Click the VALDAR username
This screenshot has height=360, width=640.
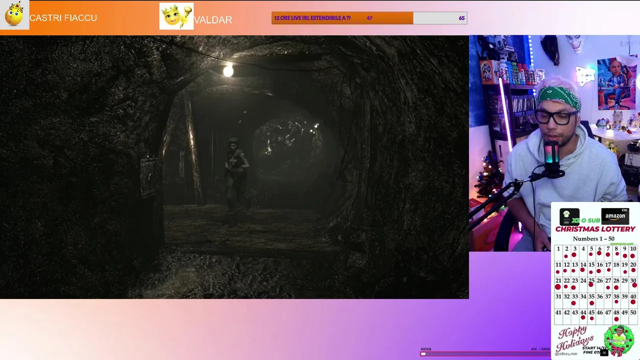pyautogui.click(x=213, y=20)
